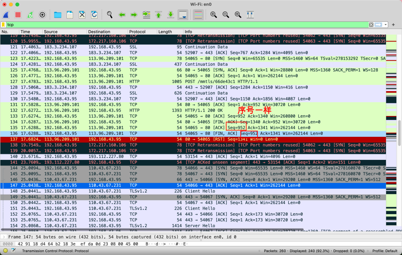Clear the display filter
The width and height of the screenshot is (402, 255).
(x=371, y=25)
